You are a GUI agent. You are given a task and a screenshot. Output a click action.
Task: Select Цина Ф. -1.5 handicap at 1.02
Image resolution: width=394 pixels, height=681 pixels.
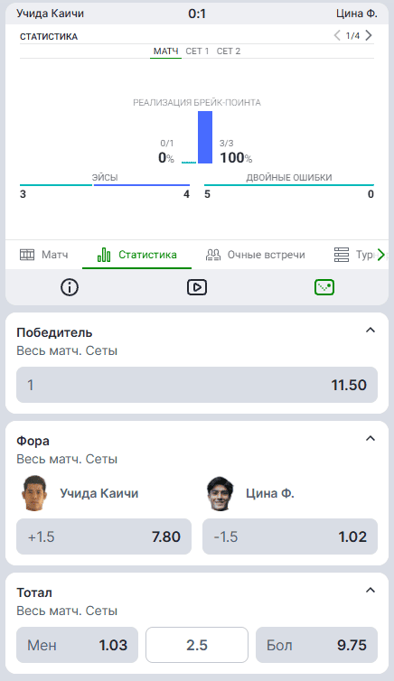point(290,536)
